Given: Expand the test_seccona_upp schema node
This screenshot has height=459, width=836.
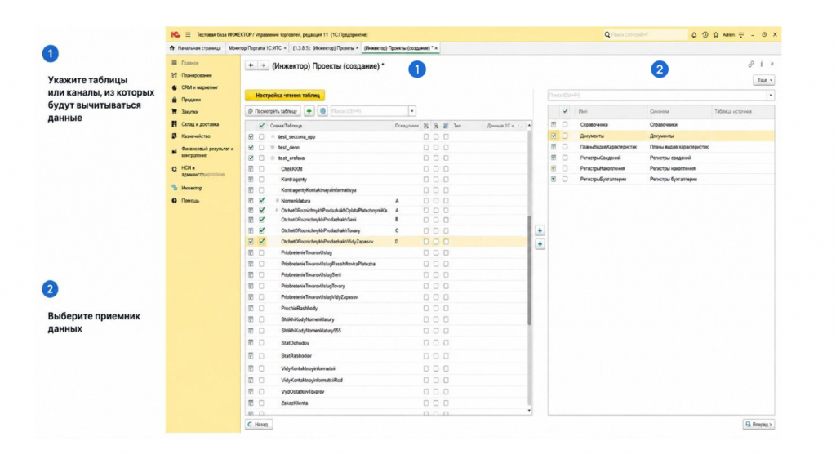Looking at the screenshot, I should 273,137.
